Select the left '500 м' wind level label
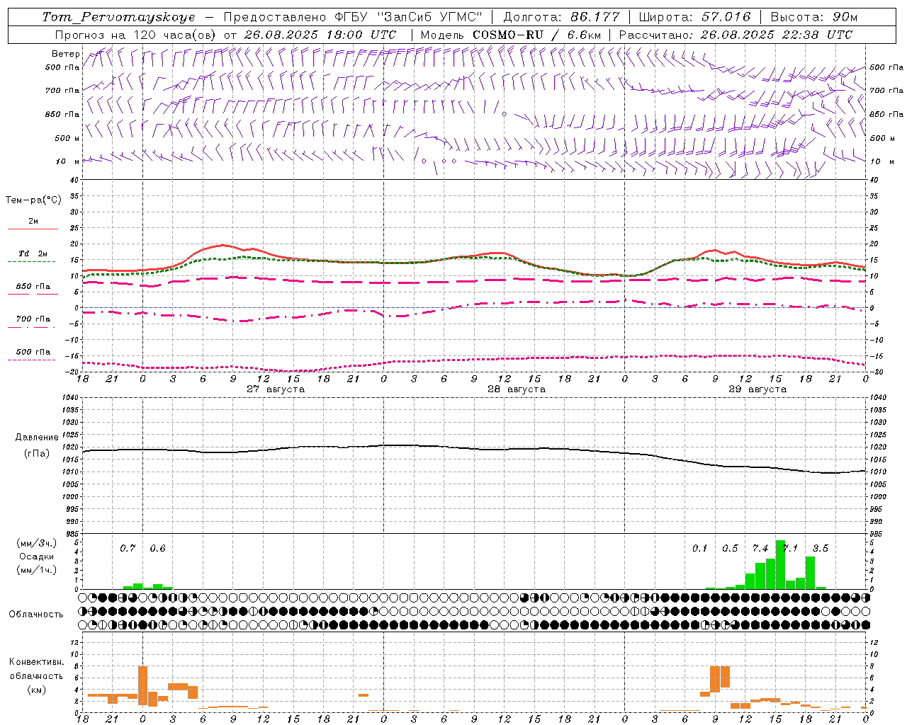This screenshot has width=907, height=725. (67, 138)
